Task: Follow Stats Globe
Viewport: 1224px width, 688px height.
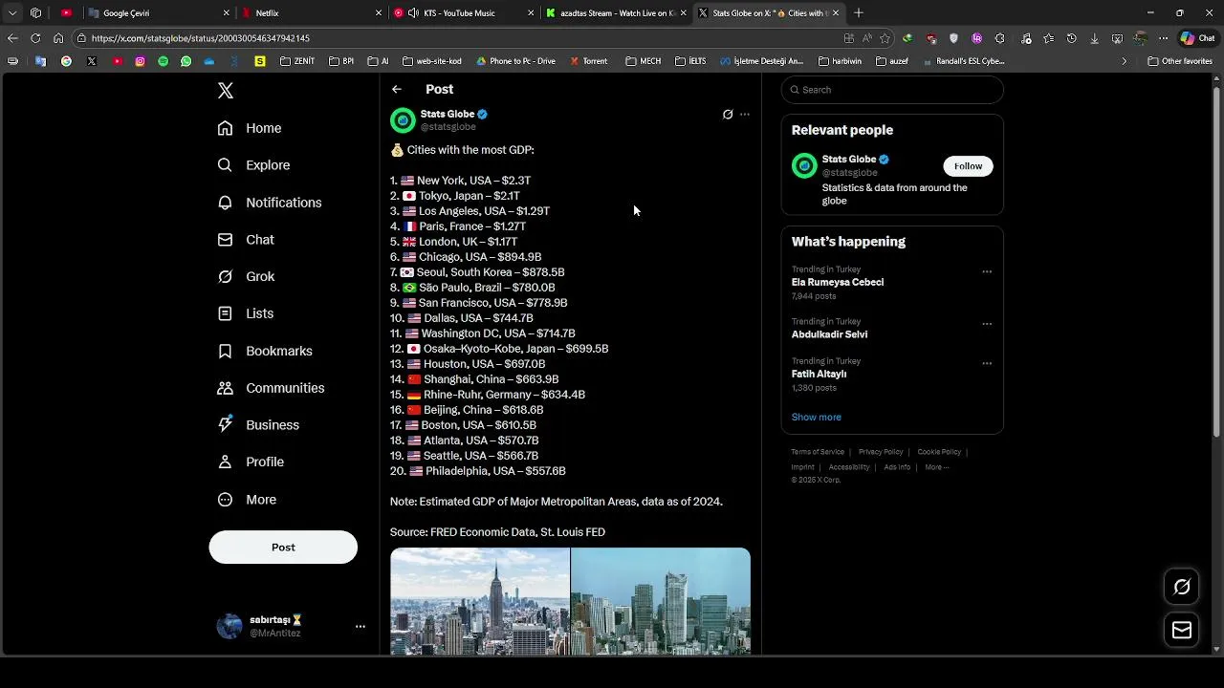Action: (x=968, y=166)
